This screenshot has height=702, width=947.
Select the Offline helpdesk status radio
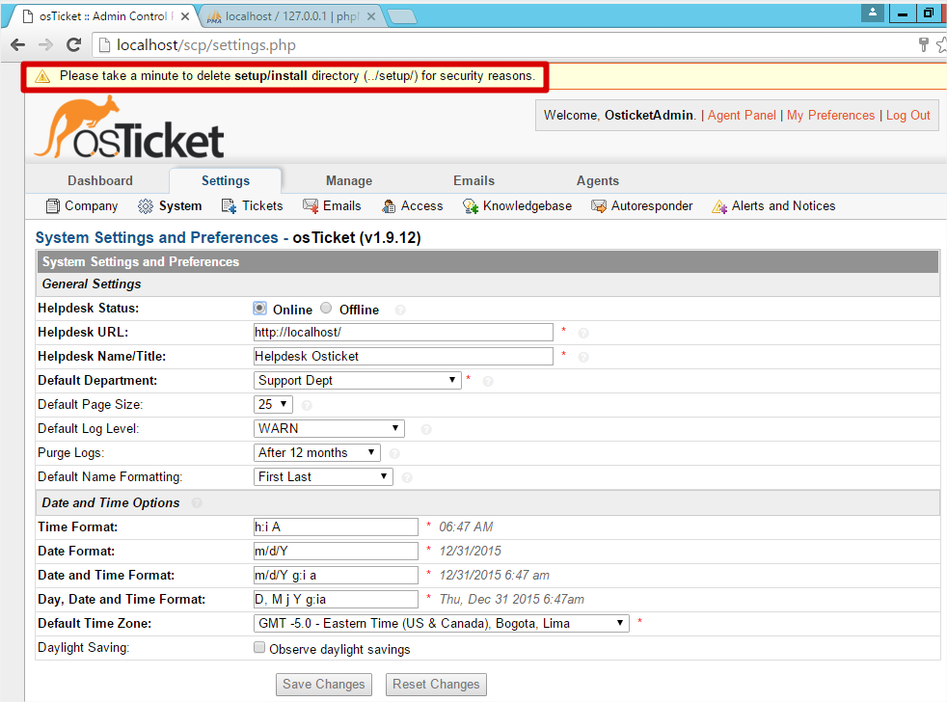326,309
